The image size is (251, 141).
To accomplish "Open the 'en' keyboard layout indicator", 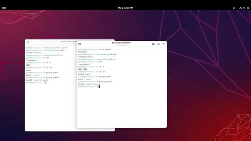I will pos(234,8).
